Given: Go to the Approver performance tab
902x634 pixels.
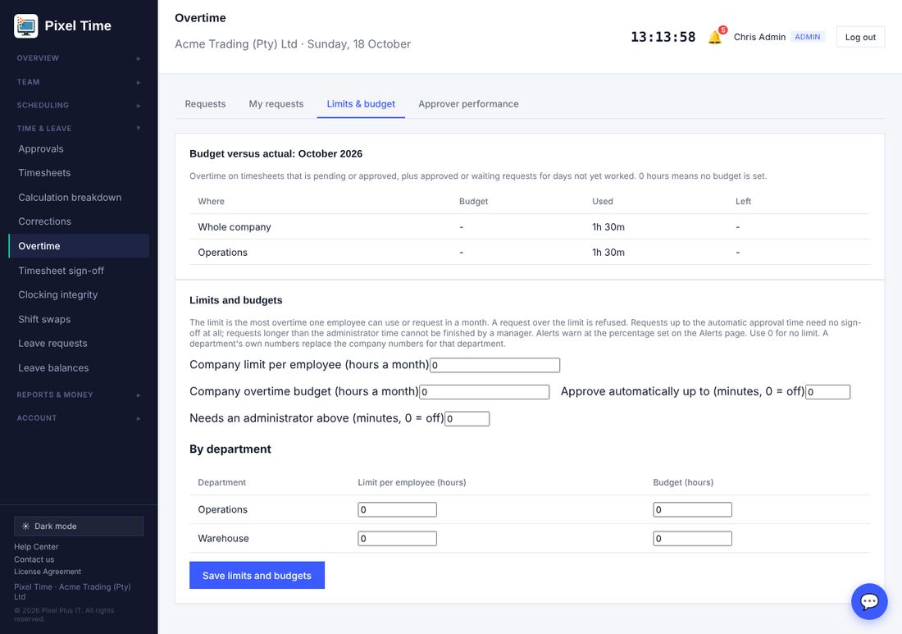Looking at the screenshot, I should coord(468,104).
